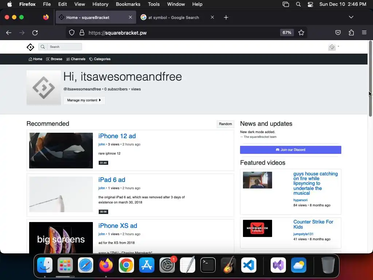The image size is (373, 280).
Task: Open john's channel under iPhone XS ad
Action: [102, 234]
